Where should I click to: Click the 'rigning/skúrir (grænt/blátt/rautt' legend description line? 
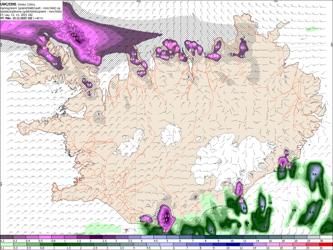point(30,8)
